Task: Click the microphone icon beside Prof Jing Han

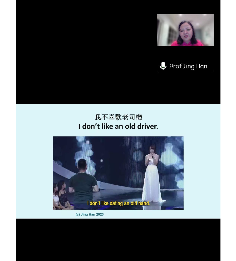Action: tap(163, 66)
